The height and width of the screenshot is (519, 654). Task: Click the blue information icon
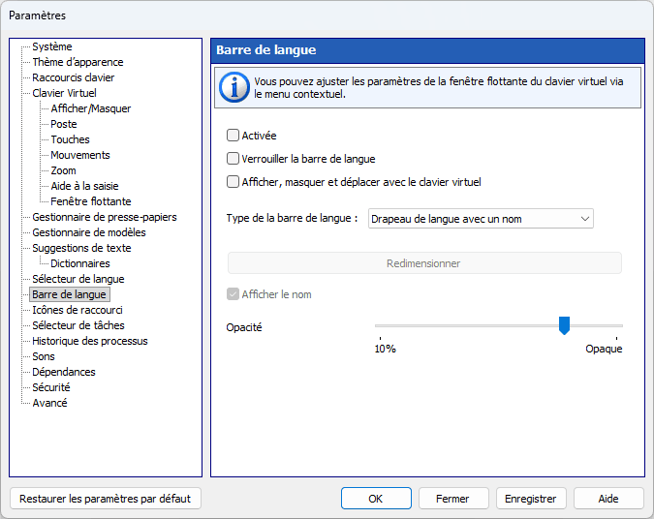click(234, 87)
